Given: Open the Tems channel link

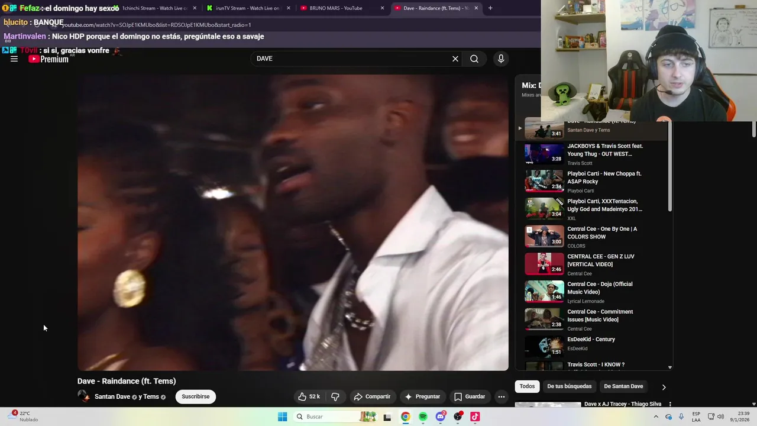Looking at the screenshot, I should (151, 396).
